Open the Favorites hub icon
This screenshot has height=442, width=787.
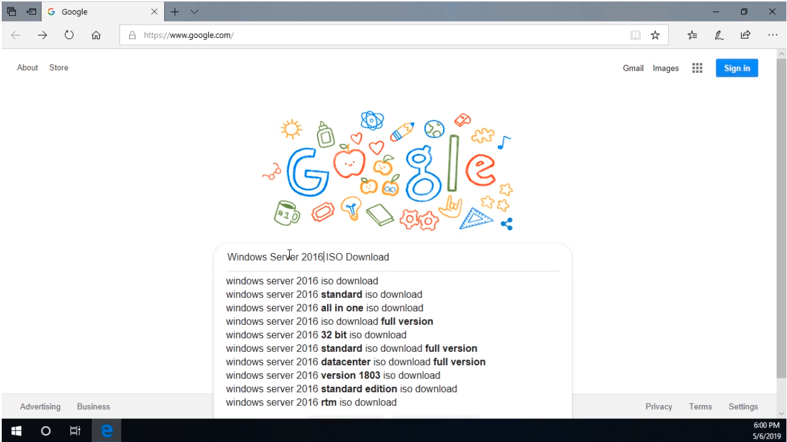(692, 35)
